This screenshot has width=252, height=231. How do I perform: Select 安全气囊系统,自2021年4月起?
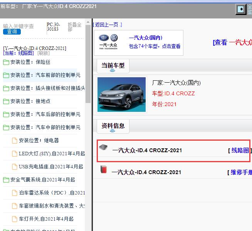click(43, 180)
